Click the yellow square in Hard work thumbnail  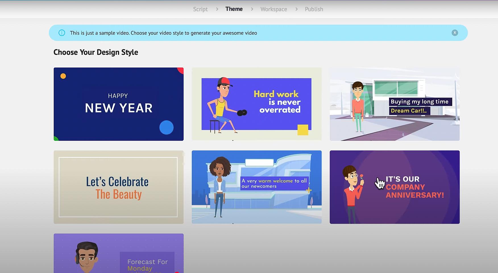coord(303,130)
